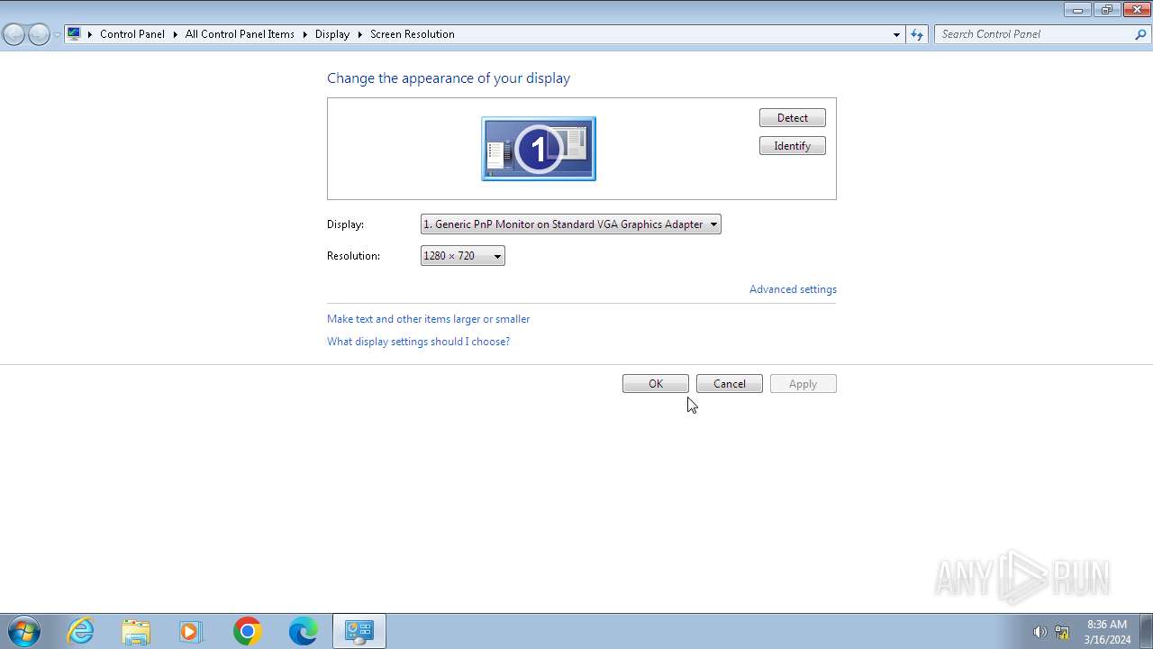Click network tray icon
The image size is (1153, 649).
tap(1062, 632)
